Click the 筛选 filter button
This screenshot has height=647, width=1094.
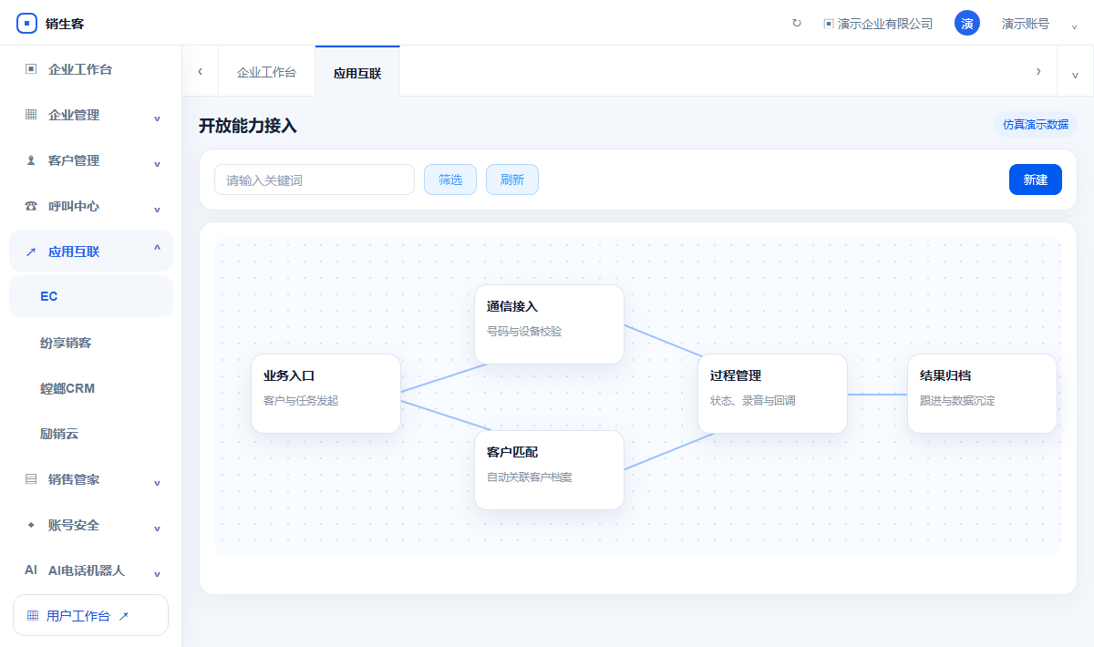coord(450,180)
